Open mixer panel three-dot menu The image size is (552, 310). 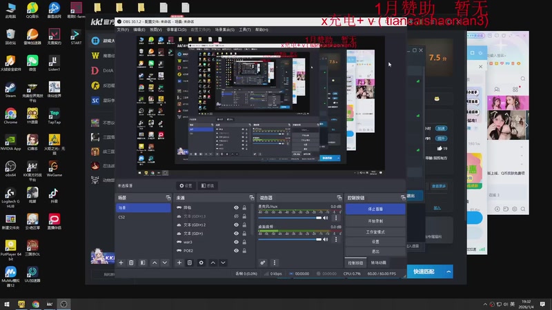pos(275,262)
